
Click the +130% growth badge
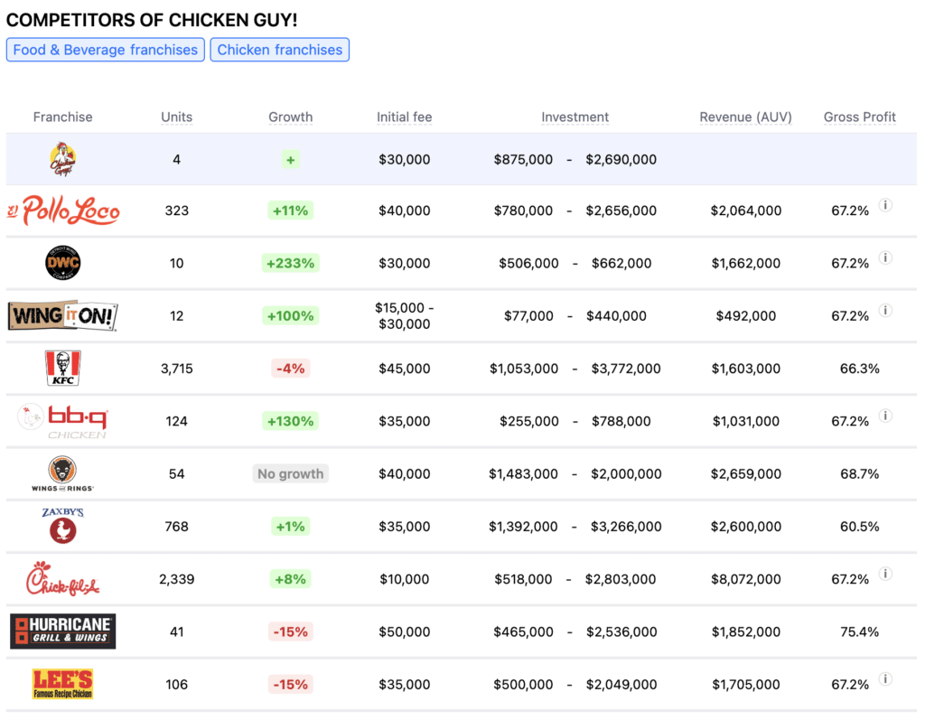pyautogui.click(x=290, y=421)
